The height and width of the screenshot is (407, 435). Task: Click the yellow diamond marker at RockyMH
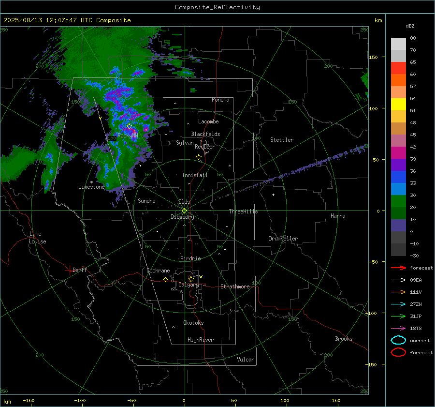click(x=129, y=126)
